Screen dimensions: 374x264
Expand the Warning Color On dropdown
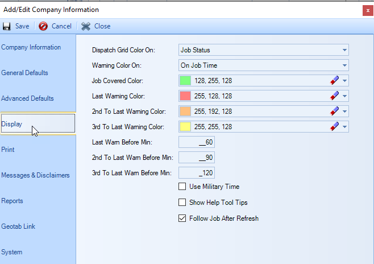344,65
